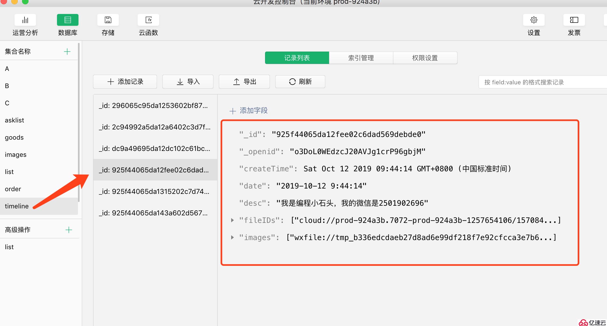Select the images collection

(39, 155)
